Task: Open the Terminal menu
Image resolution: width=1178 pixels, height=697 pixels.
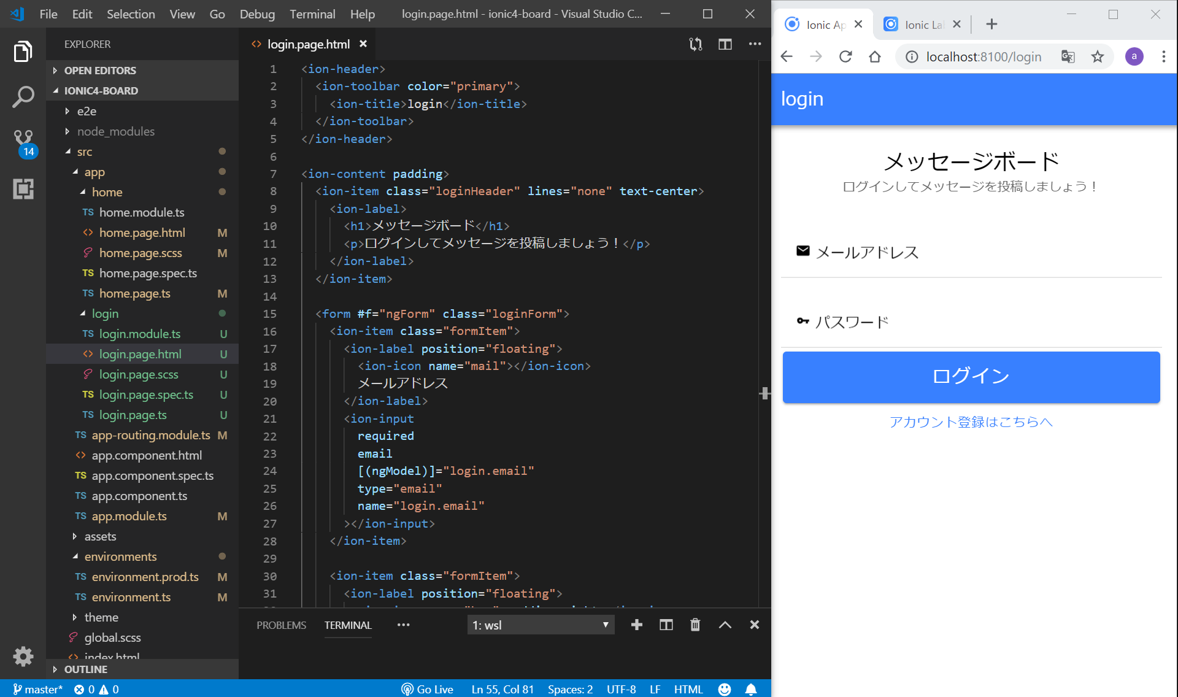Action: pyautogui.click(x=312, y=14)
